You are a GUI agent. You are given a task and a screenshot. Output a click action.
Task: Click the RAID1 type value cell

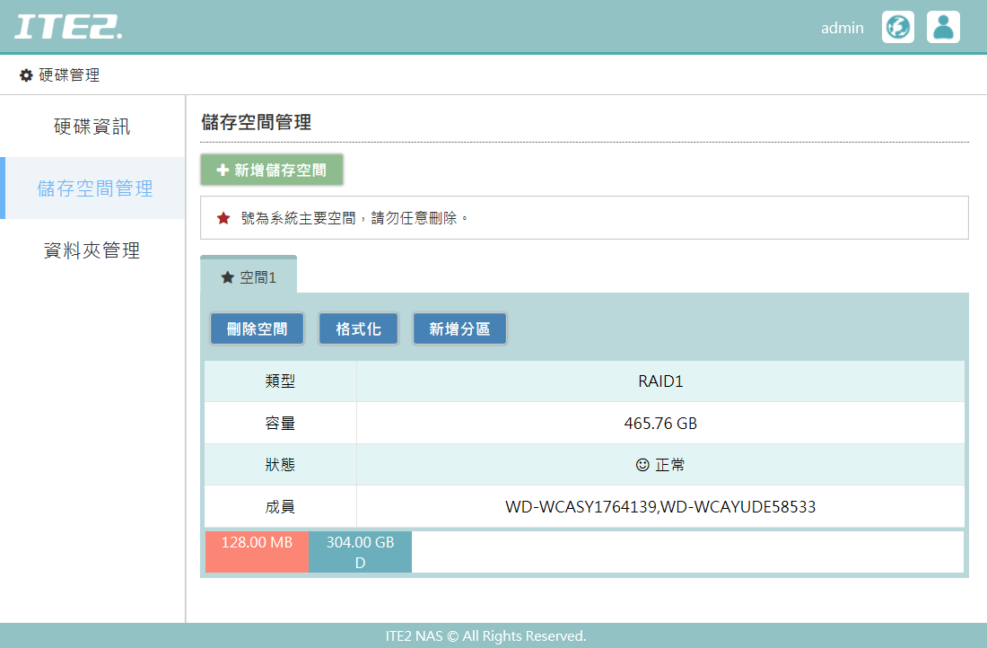tap(662, 381)
